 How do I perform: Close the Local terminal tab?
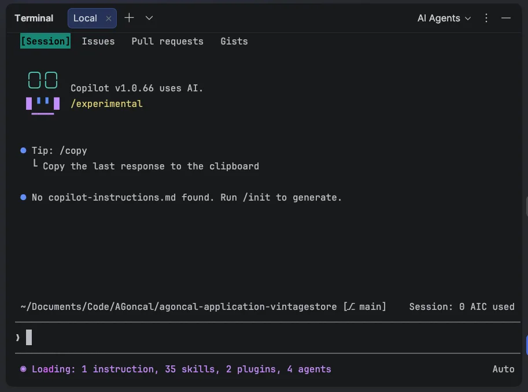[x=108, y=19]
